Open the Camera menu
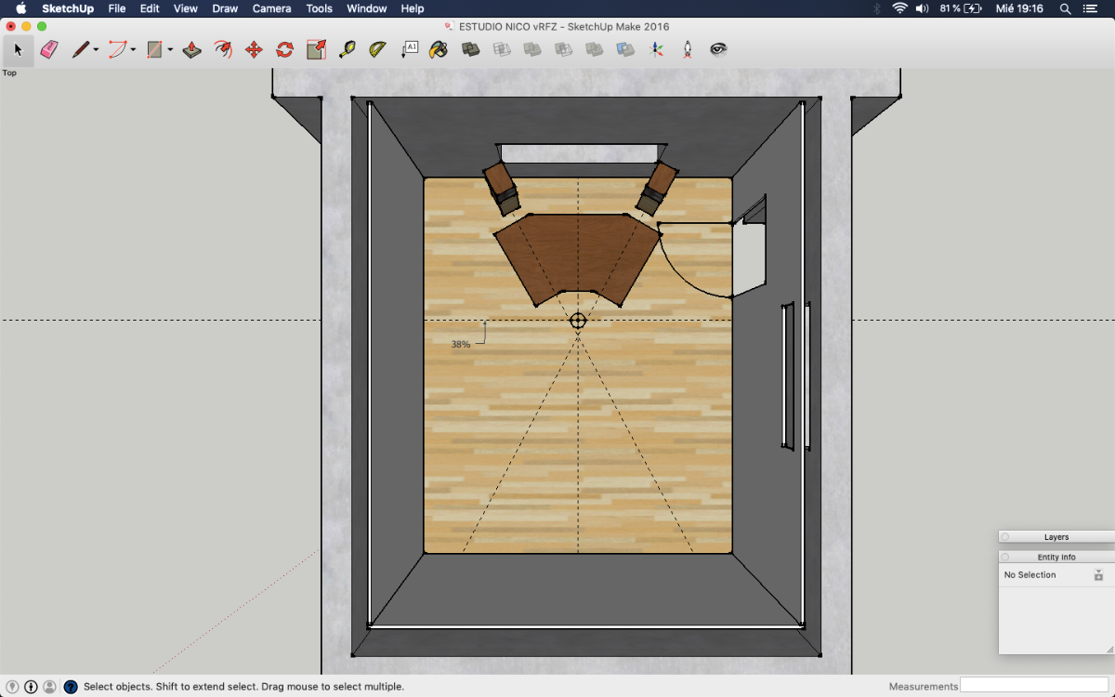The height and width of the screenshot is (697, 1115). pos(271,8)
